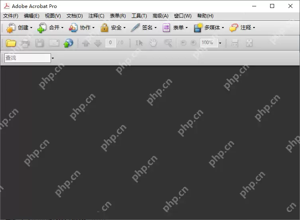300x220 pixels.
Task: Expand the 多媒体 dropdown arrow
Action: pos(223,28)
